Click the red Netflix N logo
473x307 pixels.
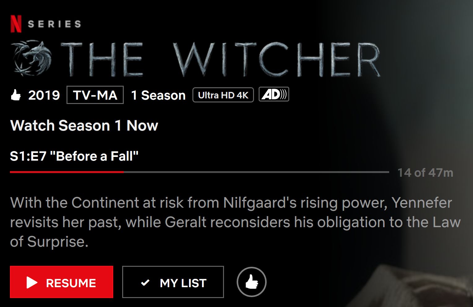point(16,24)
